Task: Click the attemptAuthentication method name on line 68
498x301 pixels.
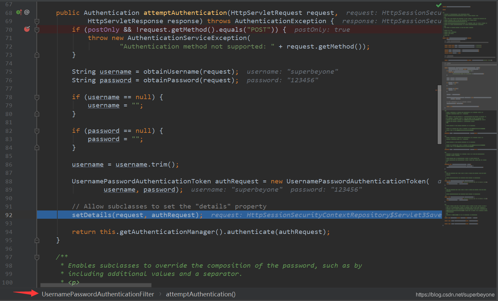Action: click(x=185, y=13)
